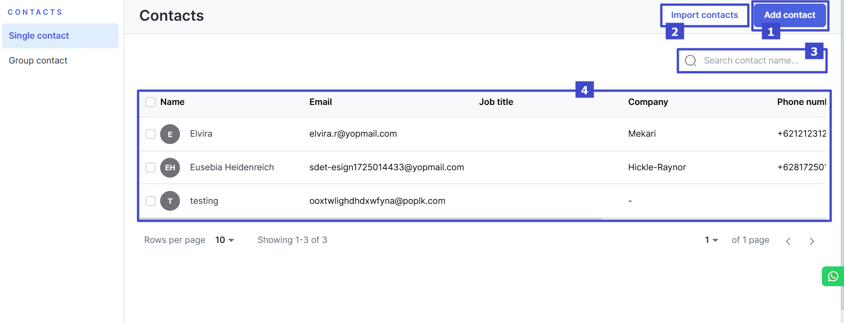Tick the checkbox for testing contact
844x323 pixels.
pos(150,201)
